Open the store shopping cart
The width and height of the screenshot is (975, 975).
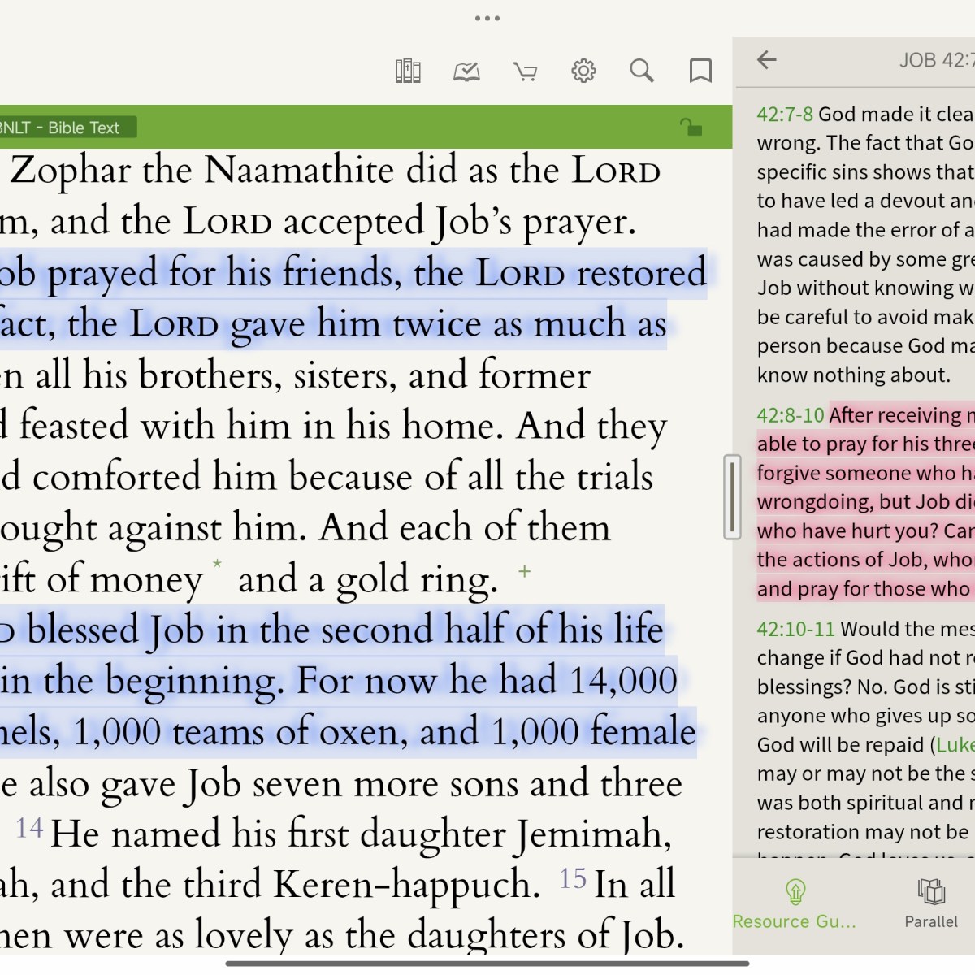[525, 72]
